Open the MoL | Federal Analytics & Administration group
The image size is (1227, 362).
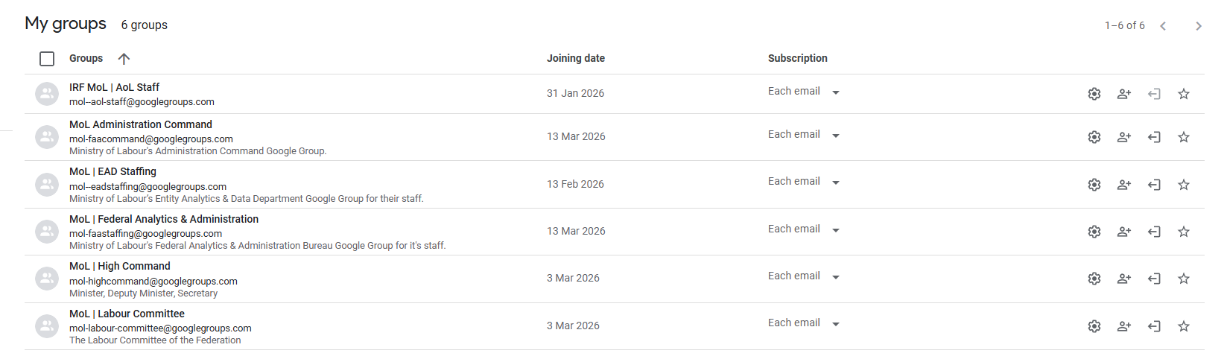[x=164, y=219]
